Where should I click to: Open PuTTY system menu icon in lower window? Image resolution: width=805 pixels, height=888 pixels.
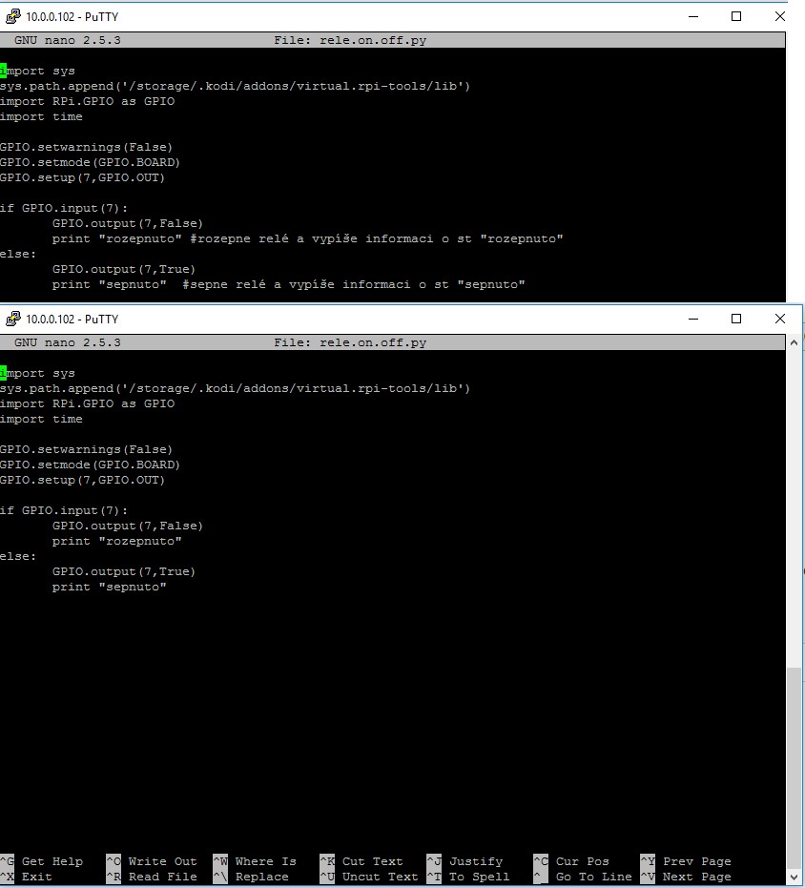(13, 319)
